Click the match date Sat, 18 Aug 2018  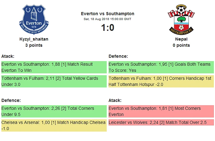pyautogui.click(x=107, y=19)
